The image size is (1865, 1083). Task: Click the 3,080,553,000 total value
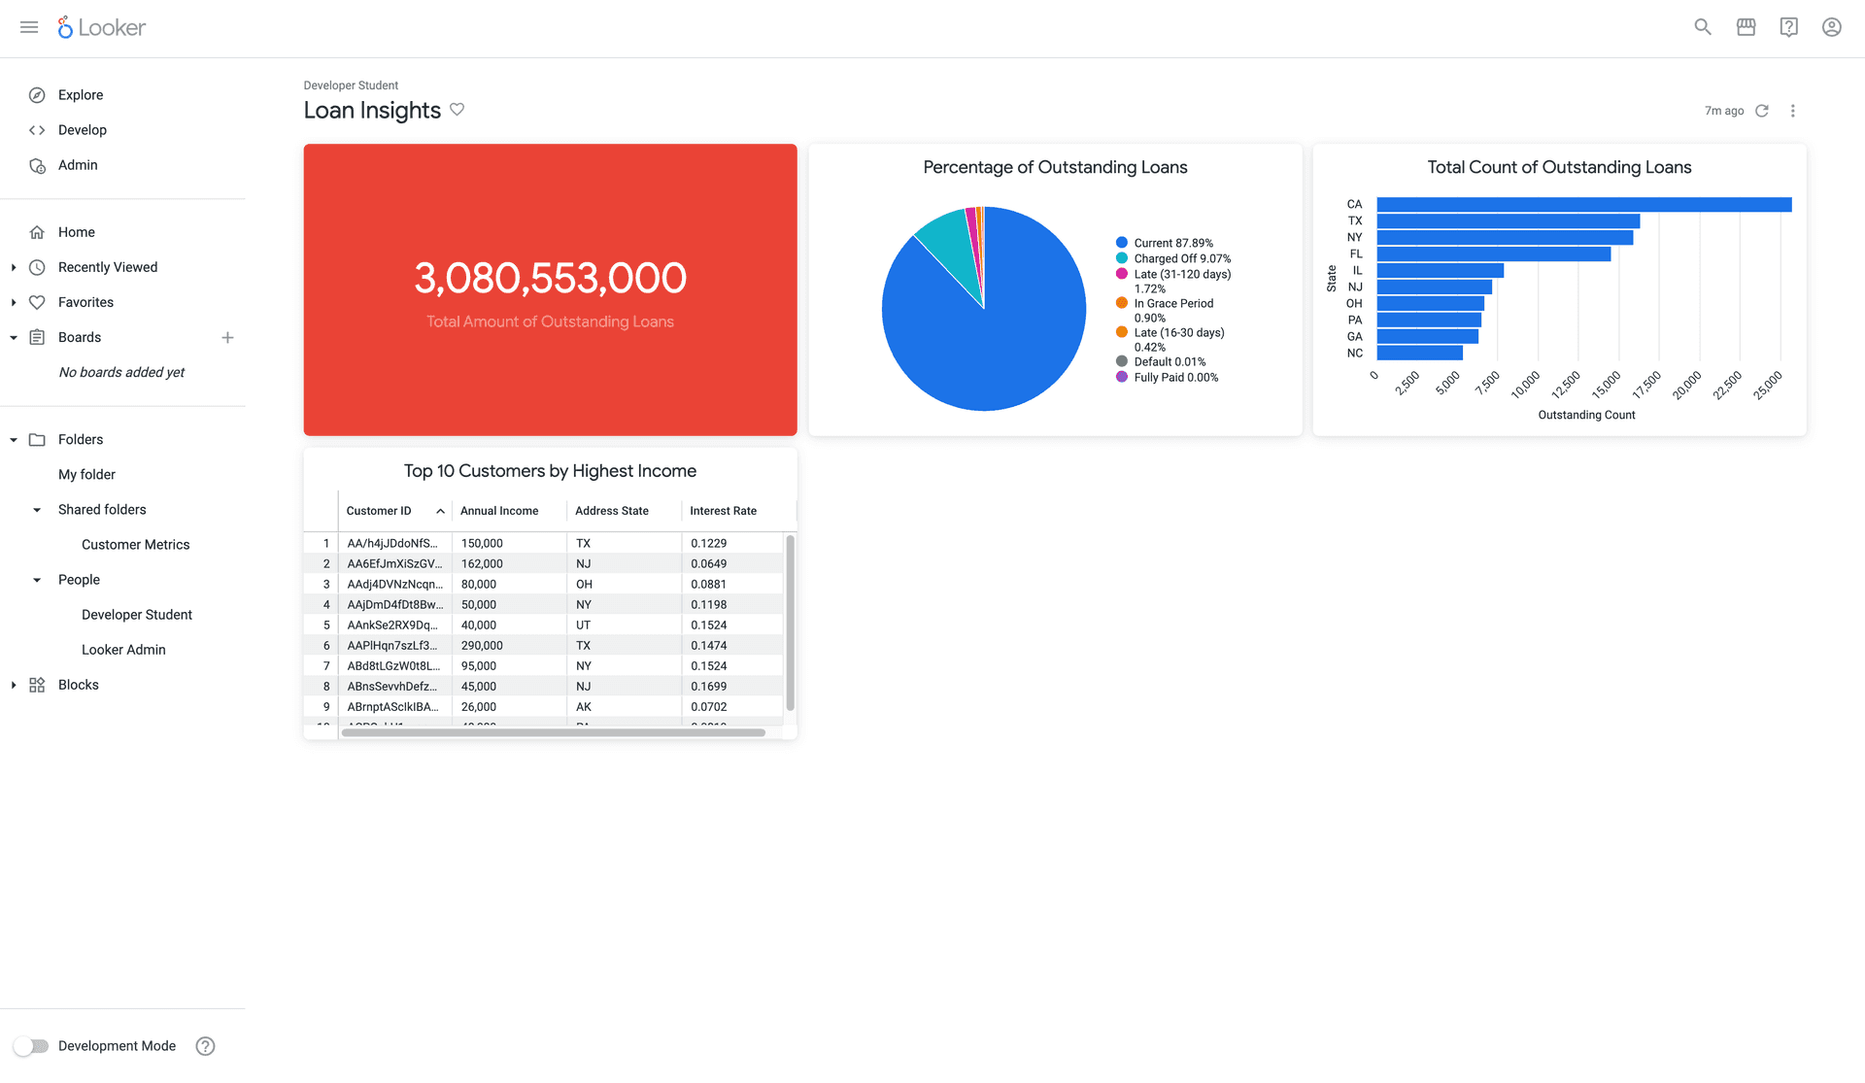point(550,279)
